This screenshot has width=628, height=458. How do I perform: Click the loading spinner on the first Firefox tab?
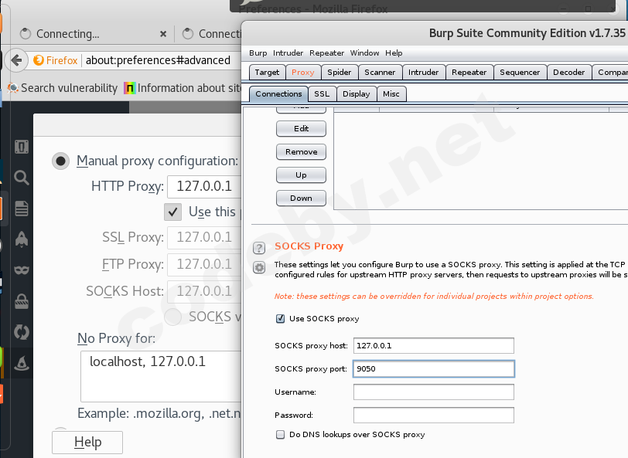click(x=26, y=34)
